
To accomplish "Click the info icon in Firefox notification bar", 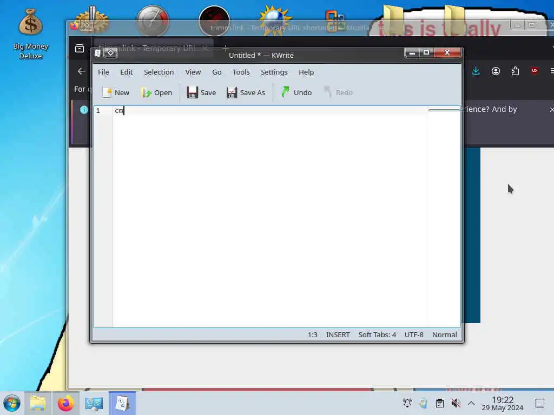I will pos(84,110).
